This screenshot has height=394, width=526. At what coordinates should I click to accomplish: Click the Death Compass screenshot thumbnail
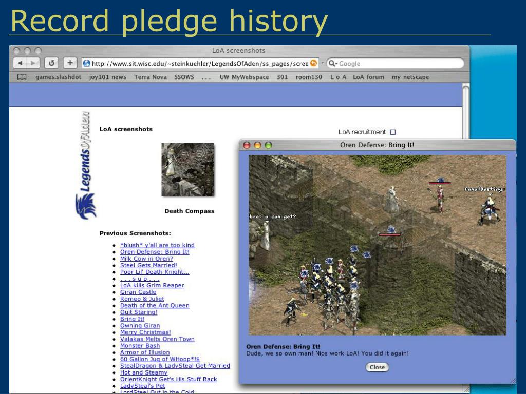point(188,169)
